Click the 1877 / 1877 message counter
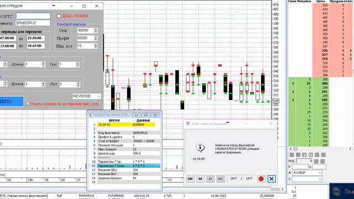The height and width of the screenshot is (199, 354). pos(241,179)
